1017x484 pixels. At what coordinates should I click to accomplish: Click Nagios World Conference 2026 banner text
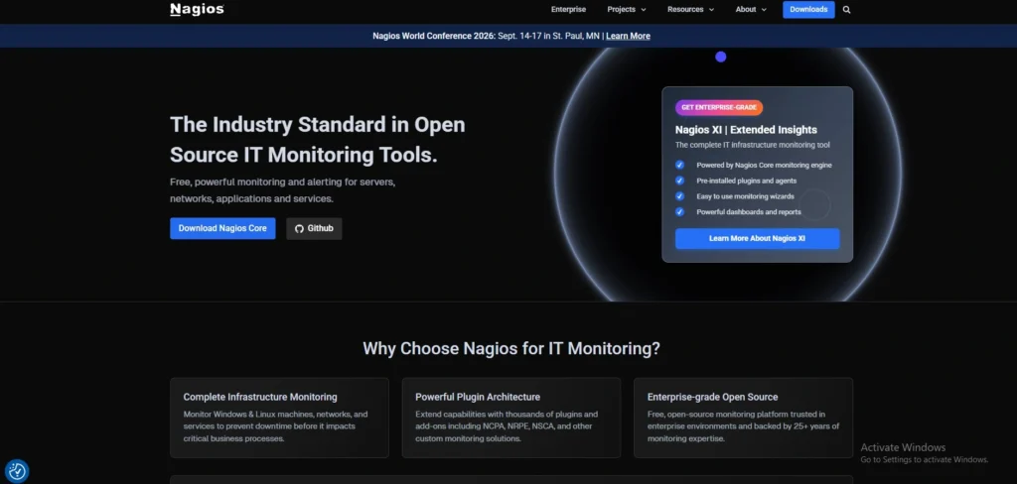tap(434, 37)
